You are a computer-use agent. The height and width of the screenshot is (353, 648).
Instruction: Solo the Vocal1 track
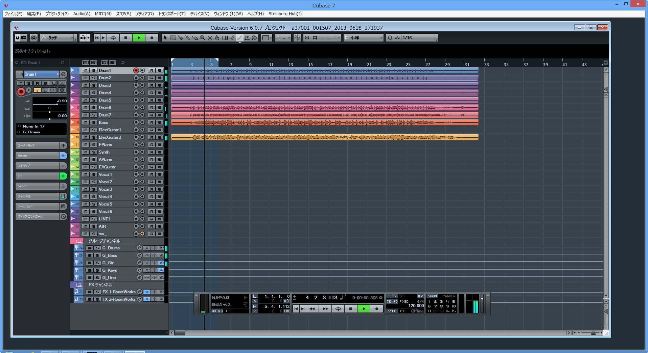point(94,174)
